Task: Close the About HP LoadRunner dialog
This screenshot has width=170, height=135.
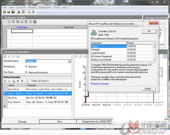Action: coord(154,23)
